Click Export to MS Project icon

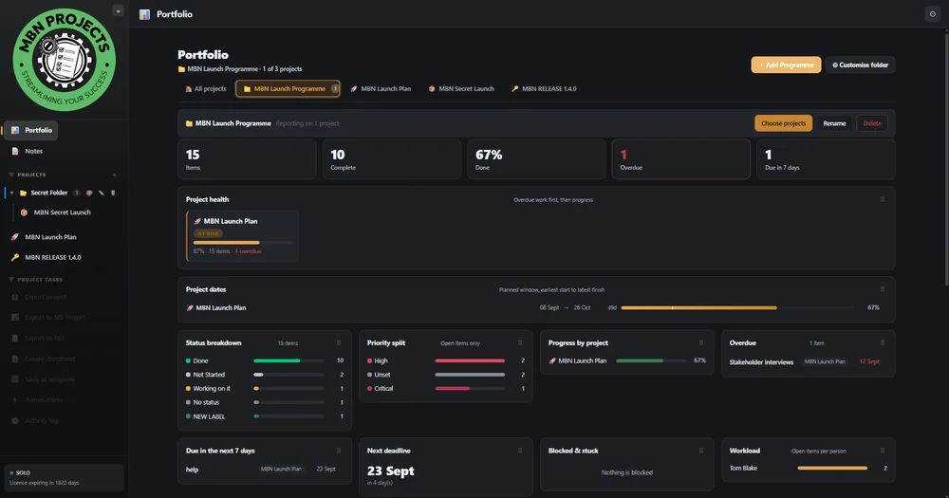click(x=15, y=318)
